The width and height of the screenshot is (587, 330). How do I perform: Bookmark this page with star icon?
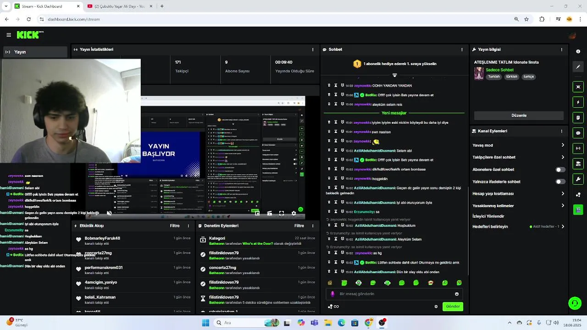click(526, 19)
